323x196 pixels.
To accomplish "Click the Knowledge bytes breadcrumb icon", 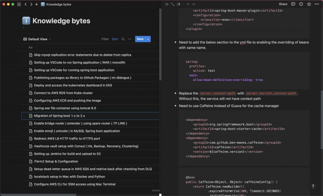I will point(43,4).
